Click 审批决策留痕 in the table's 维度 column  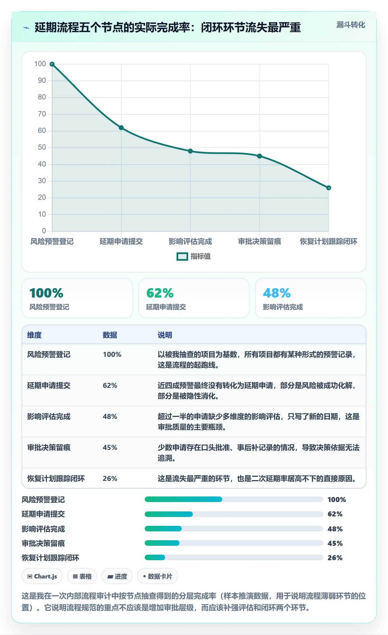49,447
